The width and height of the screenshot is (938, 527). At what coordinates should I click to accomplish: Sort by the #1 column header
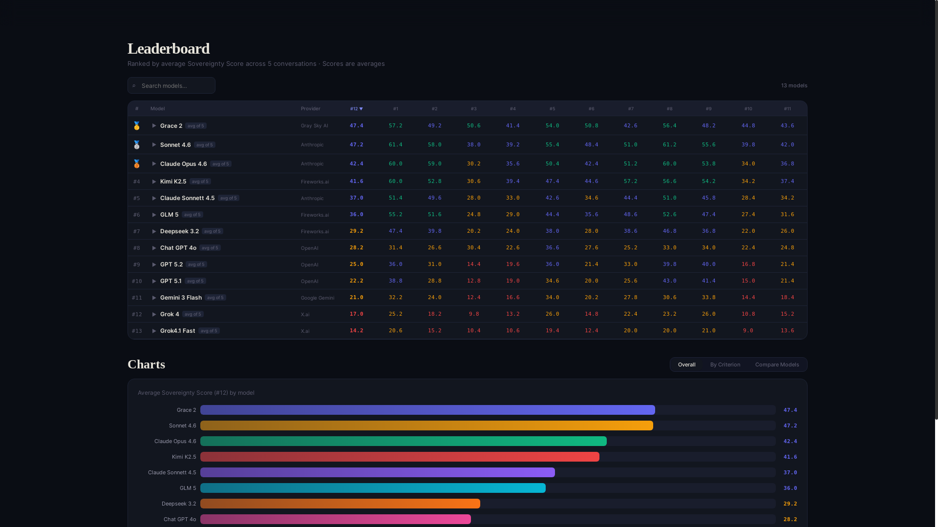click(395, 109)
